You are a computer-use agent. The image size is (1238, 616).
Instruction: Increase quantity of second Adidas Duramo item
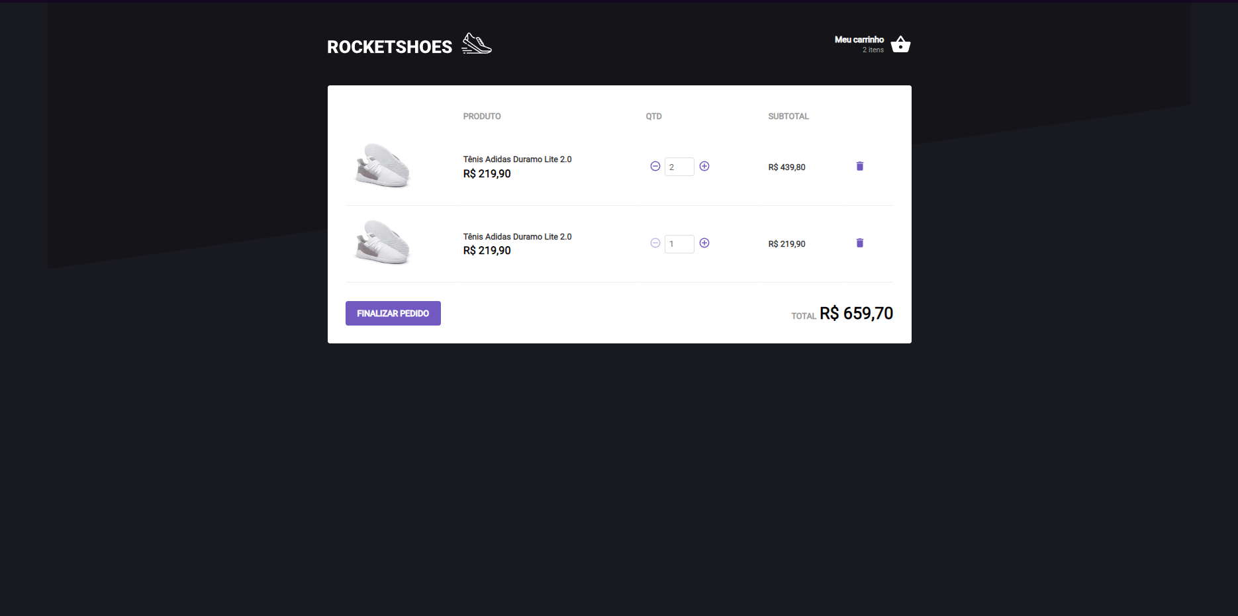click(704, 243)
